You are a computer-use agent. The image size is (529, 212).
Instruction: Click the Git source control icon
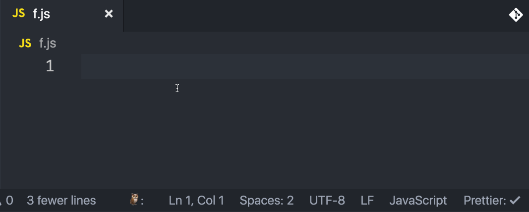point(516,15)
